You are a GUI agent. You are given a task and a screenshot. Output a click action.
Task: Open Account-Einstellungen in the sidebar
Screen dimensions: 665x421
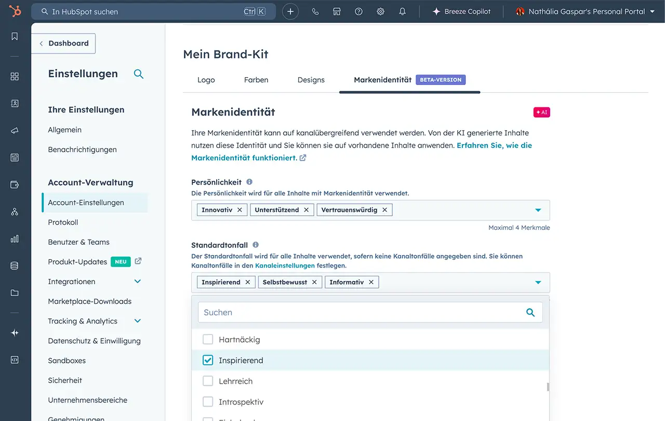95,202
